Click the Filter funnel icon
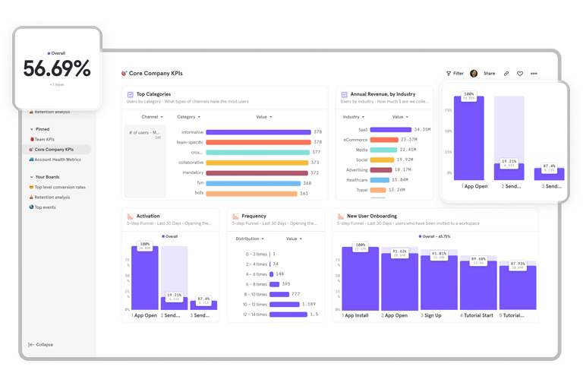 click(x=449, y=74)
